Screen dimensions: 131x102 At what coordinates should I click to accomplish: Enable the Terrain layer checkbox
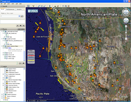click(4, 100)
